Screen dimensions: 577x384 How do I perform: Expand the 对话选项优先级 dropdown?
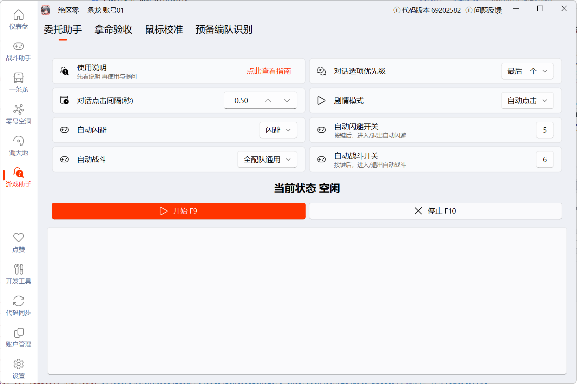coord(527,71)
